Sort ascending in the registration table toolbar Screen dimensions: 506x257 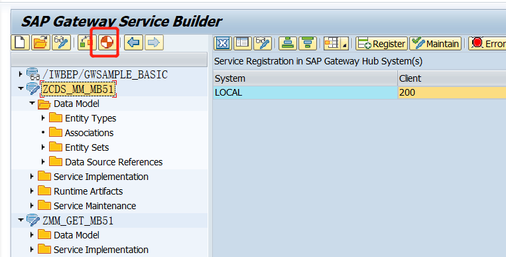(x=288, y=43)
